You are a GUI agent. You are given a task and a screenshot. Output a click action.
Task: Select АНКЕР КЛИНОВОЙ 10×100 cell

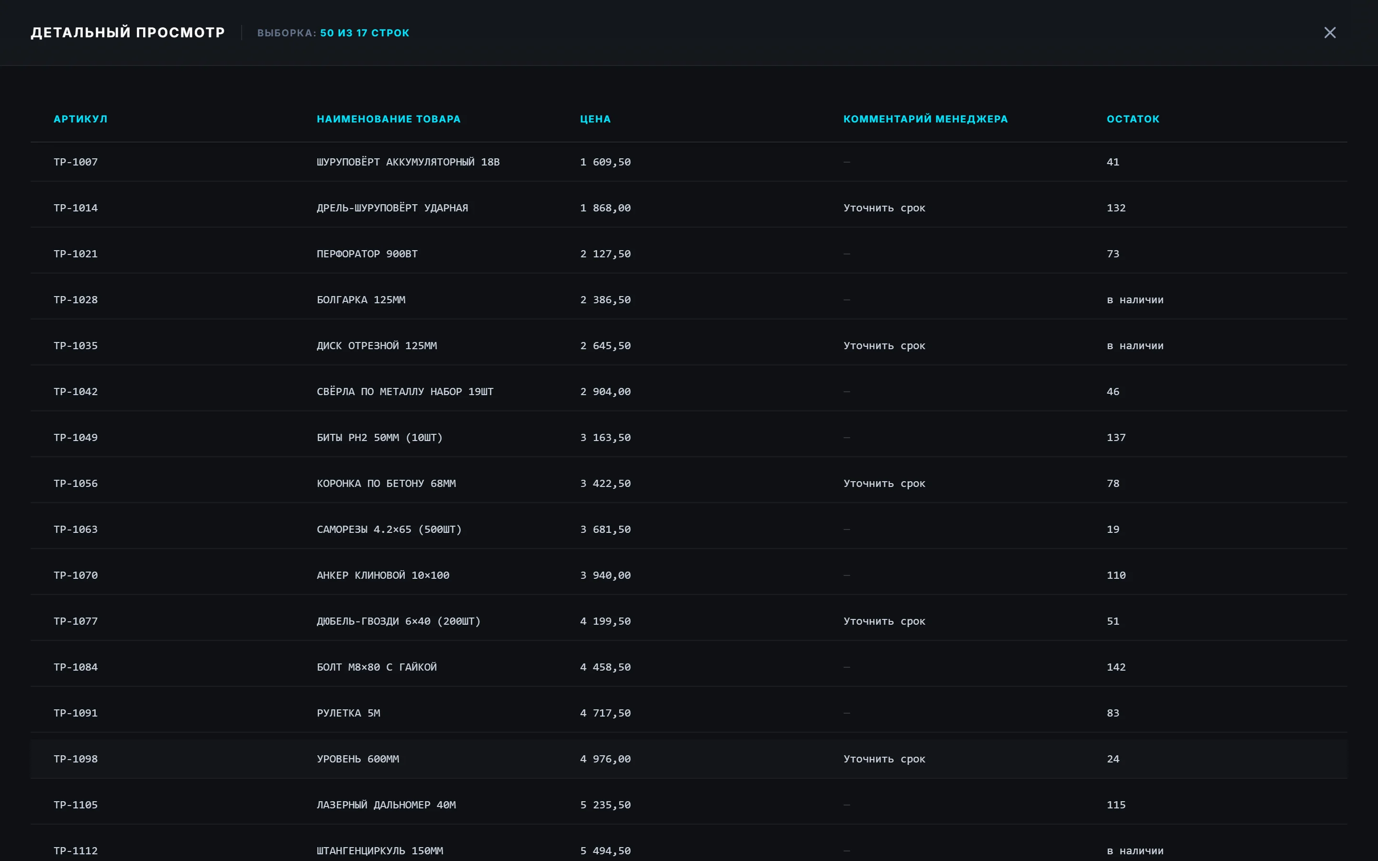click(x=383, y=576)
